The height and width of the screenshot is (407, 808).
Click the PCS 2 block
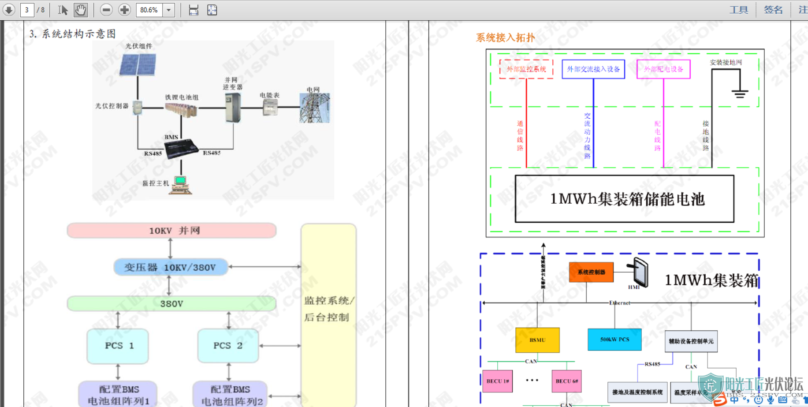point(228,346)
